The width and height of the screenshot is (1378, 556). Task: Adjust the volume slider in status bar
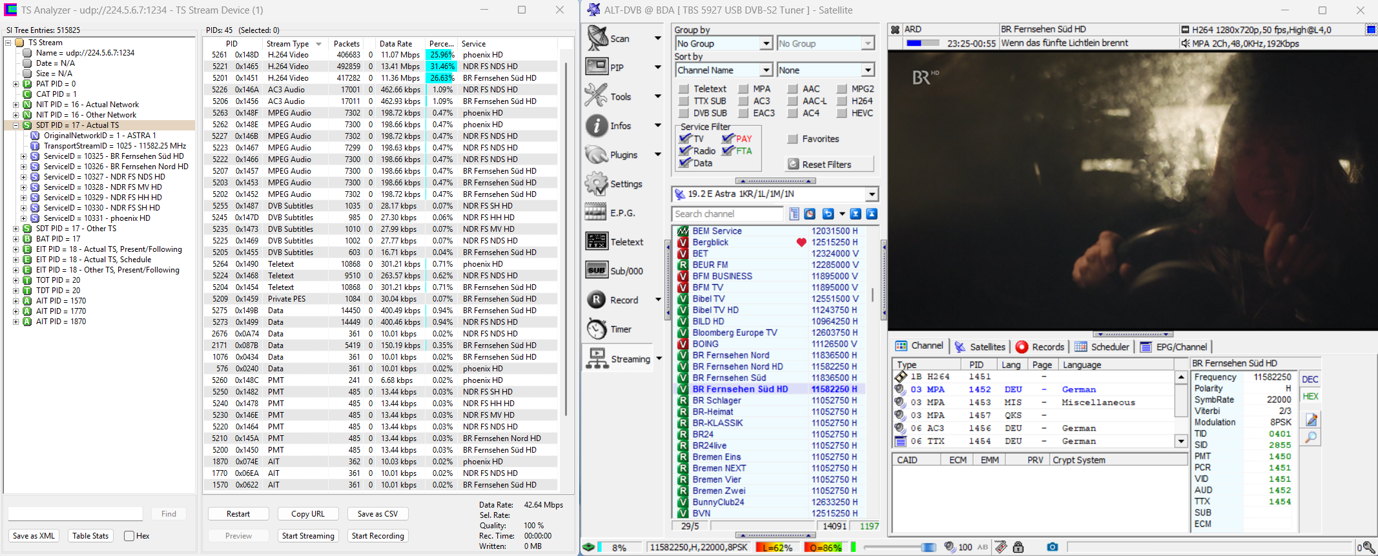coord(900,548)
